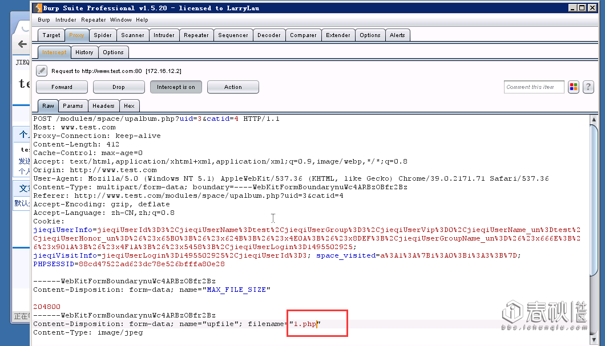Switch to the Params view tab
Image resolution: width=605 pixels, height=346 pixels.
click(73, 105)
